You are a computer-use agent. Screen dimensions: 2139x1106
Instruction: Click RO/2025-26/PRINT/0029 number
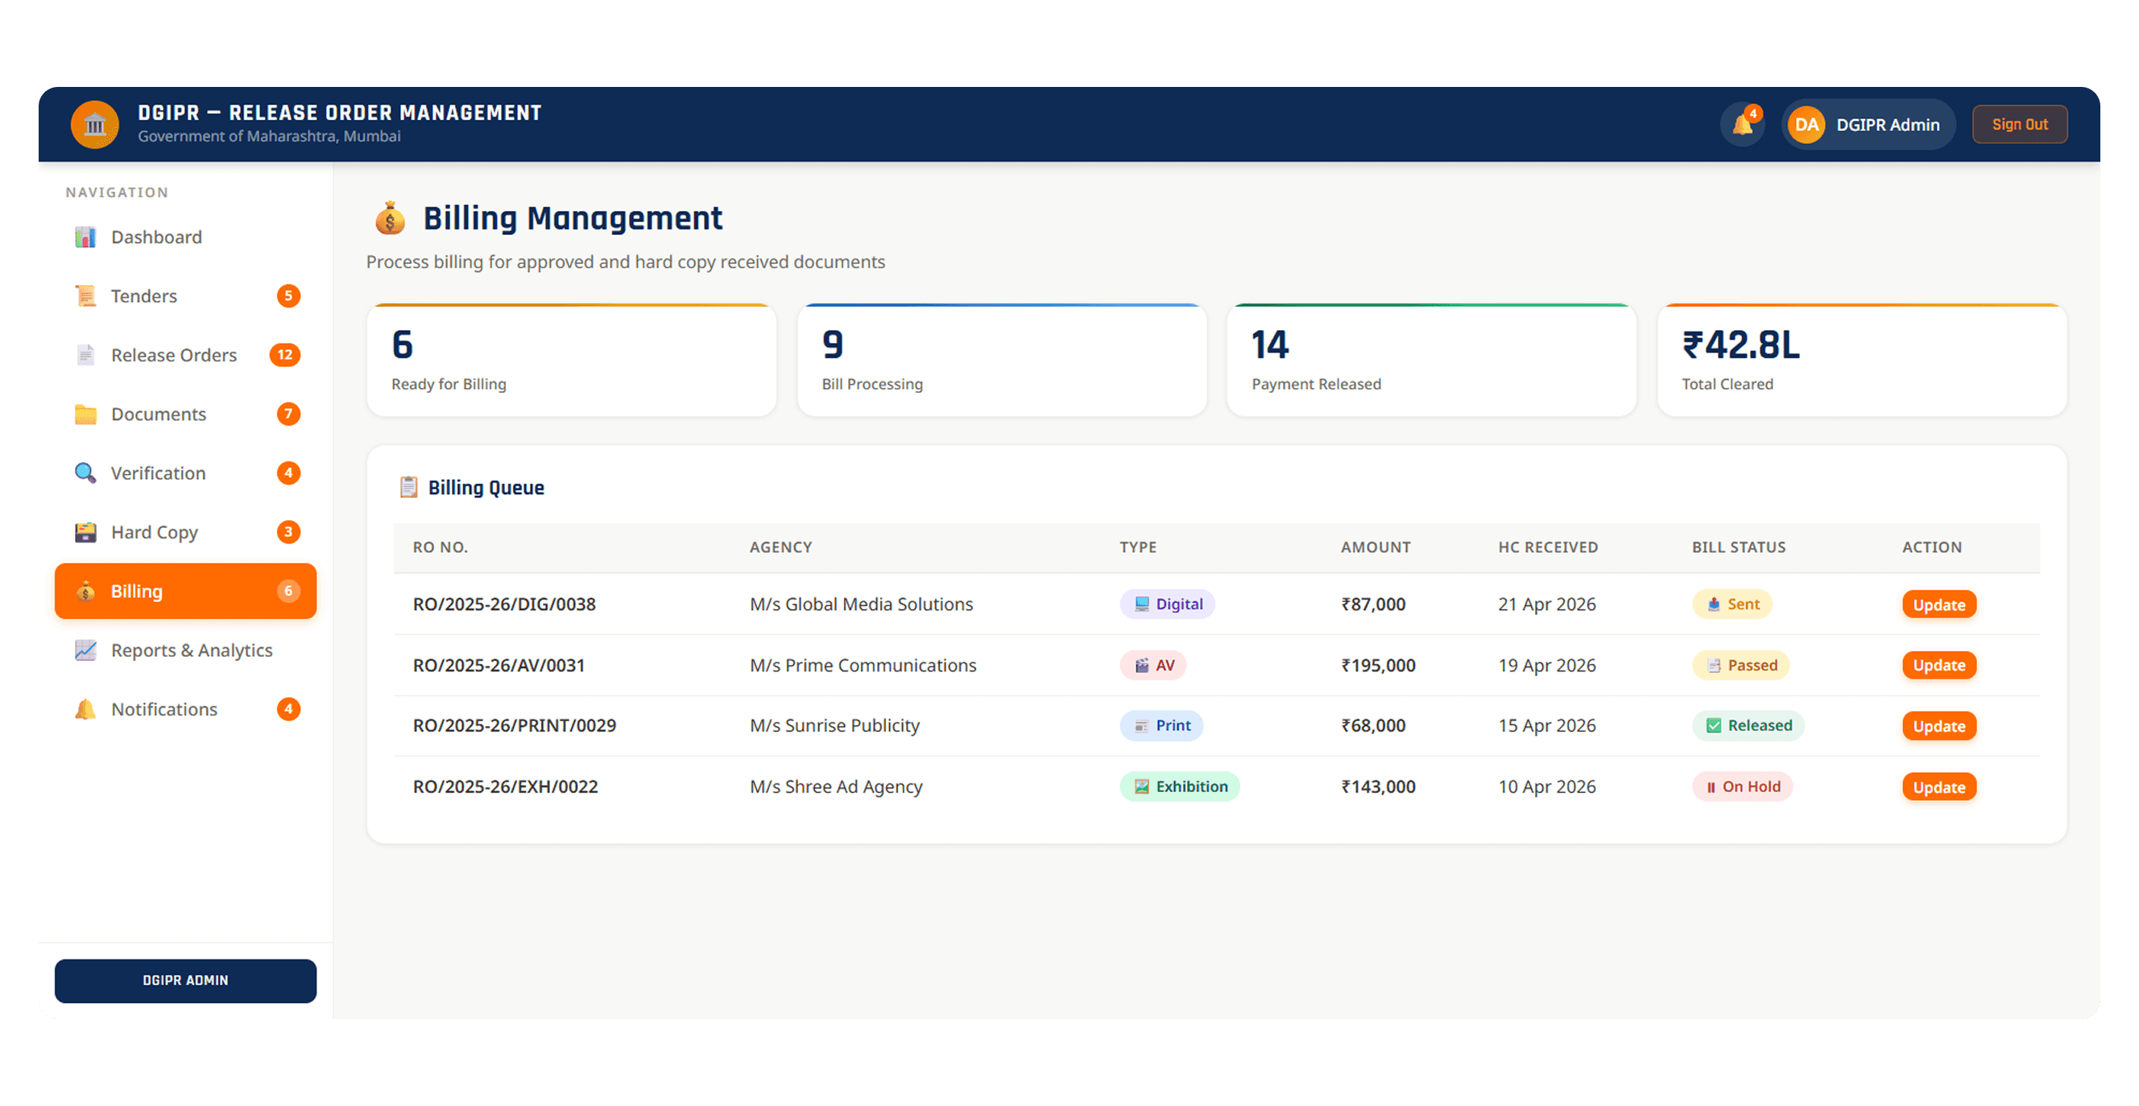[x=515, y=726]
